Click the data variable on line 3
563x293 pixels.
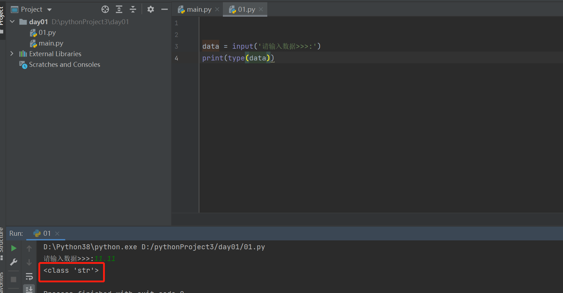[211, 47]
